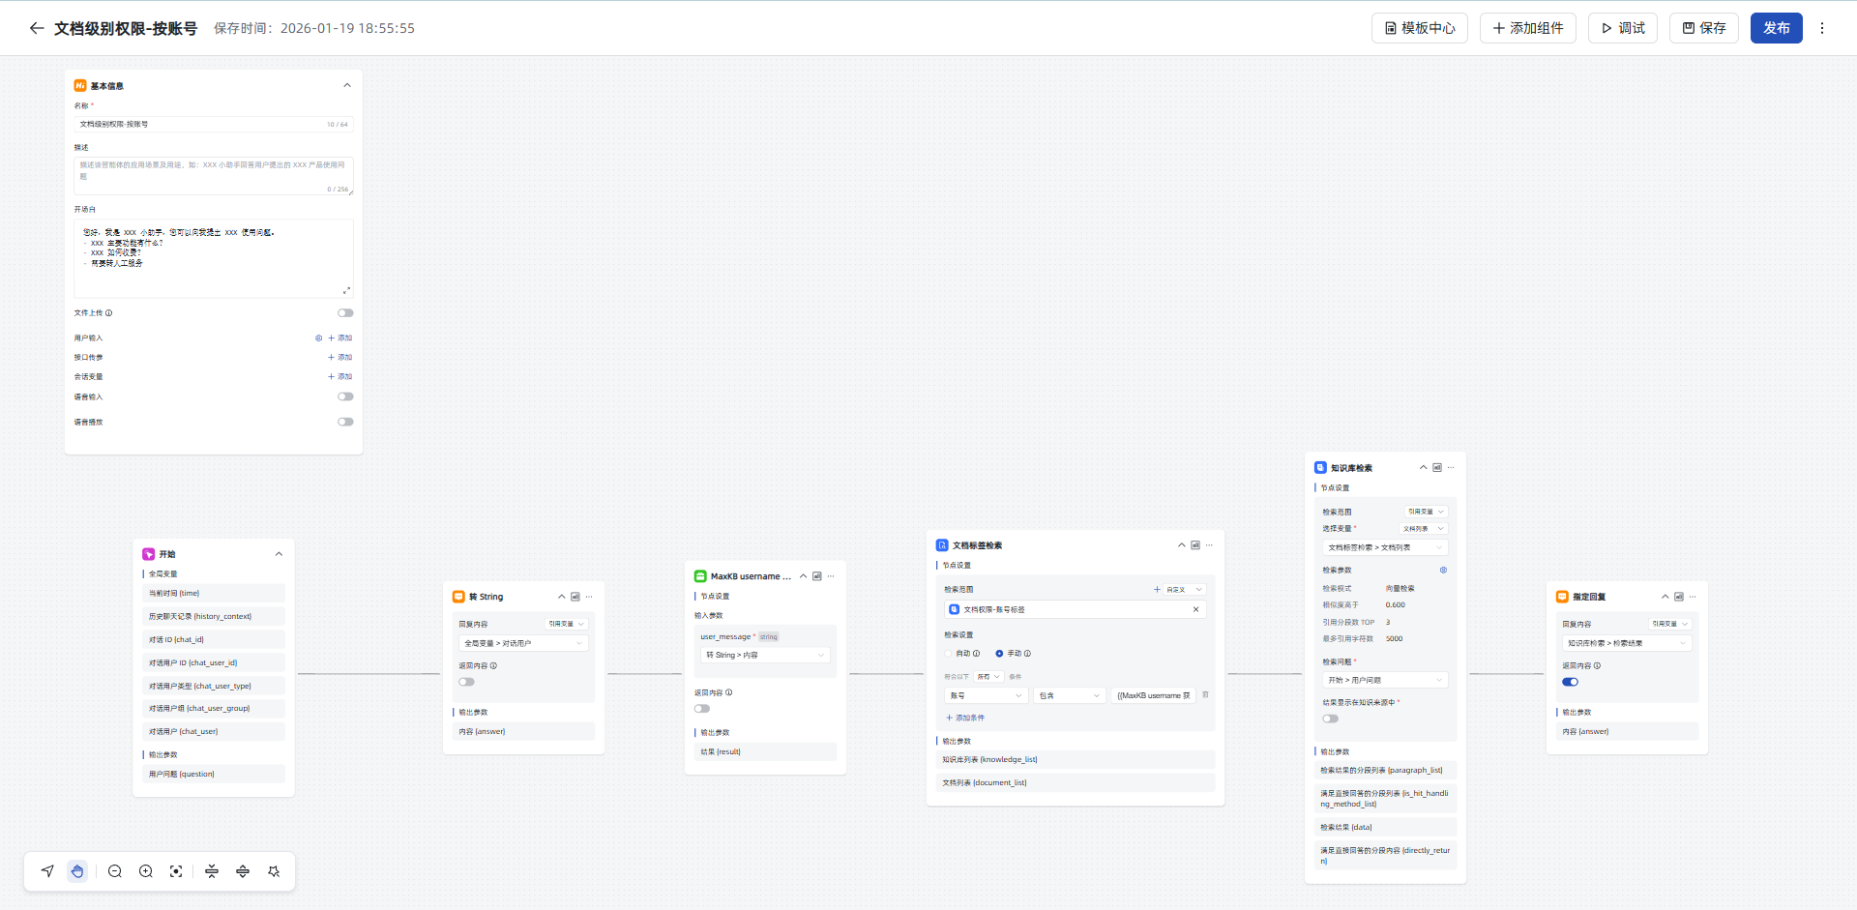Select the pointer arrow canvas mode
Image resolution: width=1857 pixels, height=910 pixels.
point(47,871)
